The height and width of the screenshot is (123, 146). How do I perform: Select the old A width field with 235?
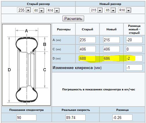pos(87,40)
